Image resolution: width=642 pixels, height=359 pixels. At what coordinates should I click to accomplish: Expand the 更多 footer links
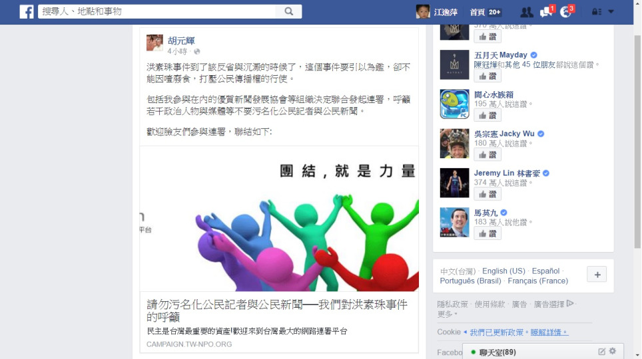click(447, 314)
